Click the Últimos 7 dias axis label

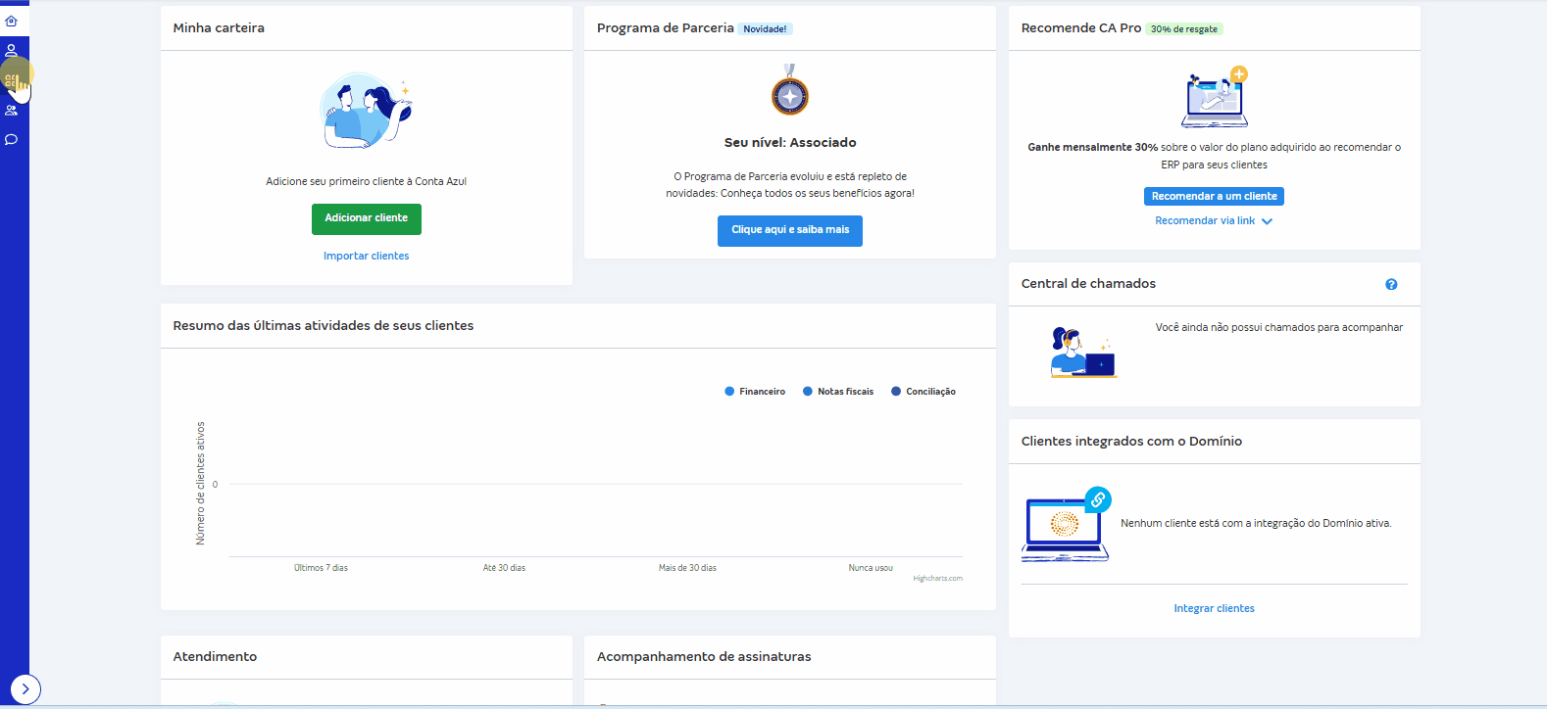click(x=321, y=568)
